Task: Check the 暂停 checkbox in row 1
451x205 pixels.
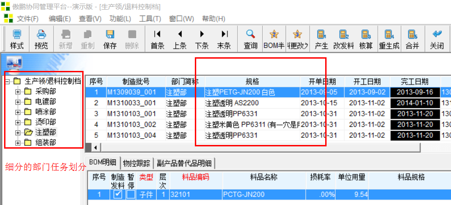Action: pyautogui.click(x=131, y=195)
